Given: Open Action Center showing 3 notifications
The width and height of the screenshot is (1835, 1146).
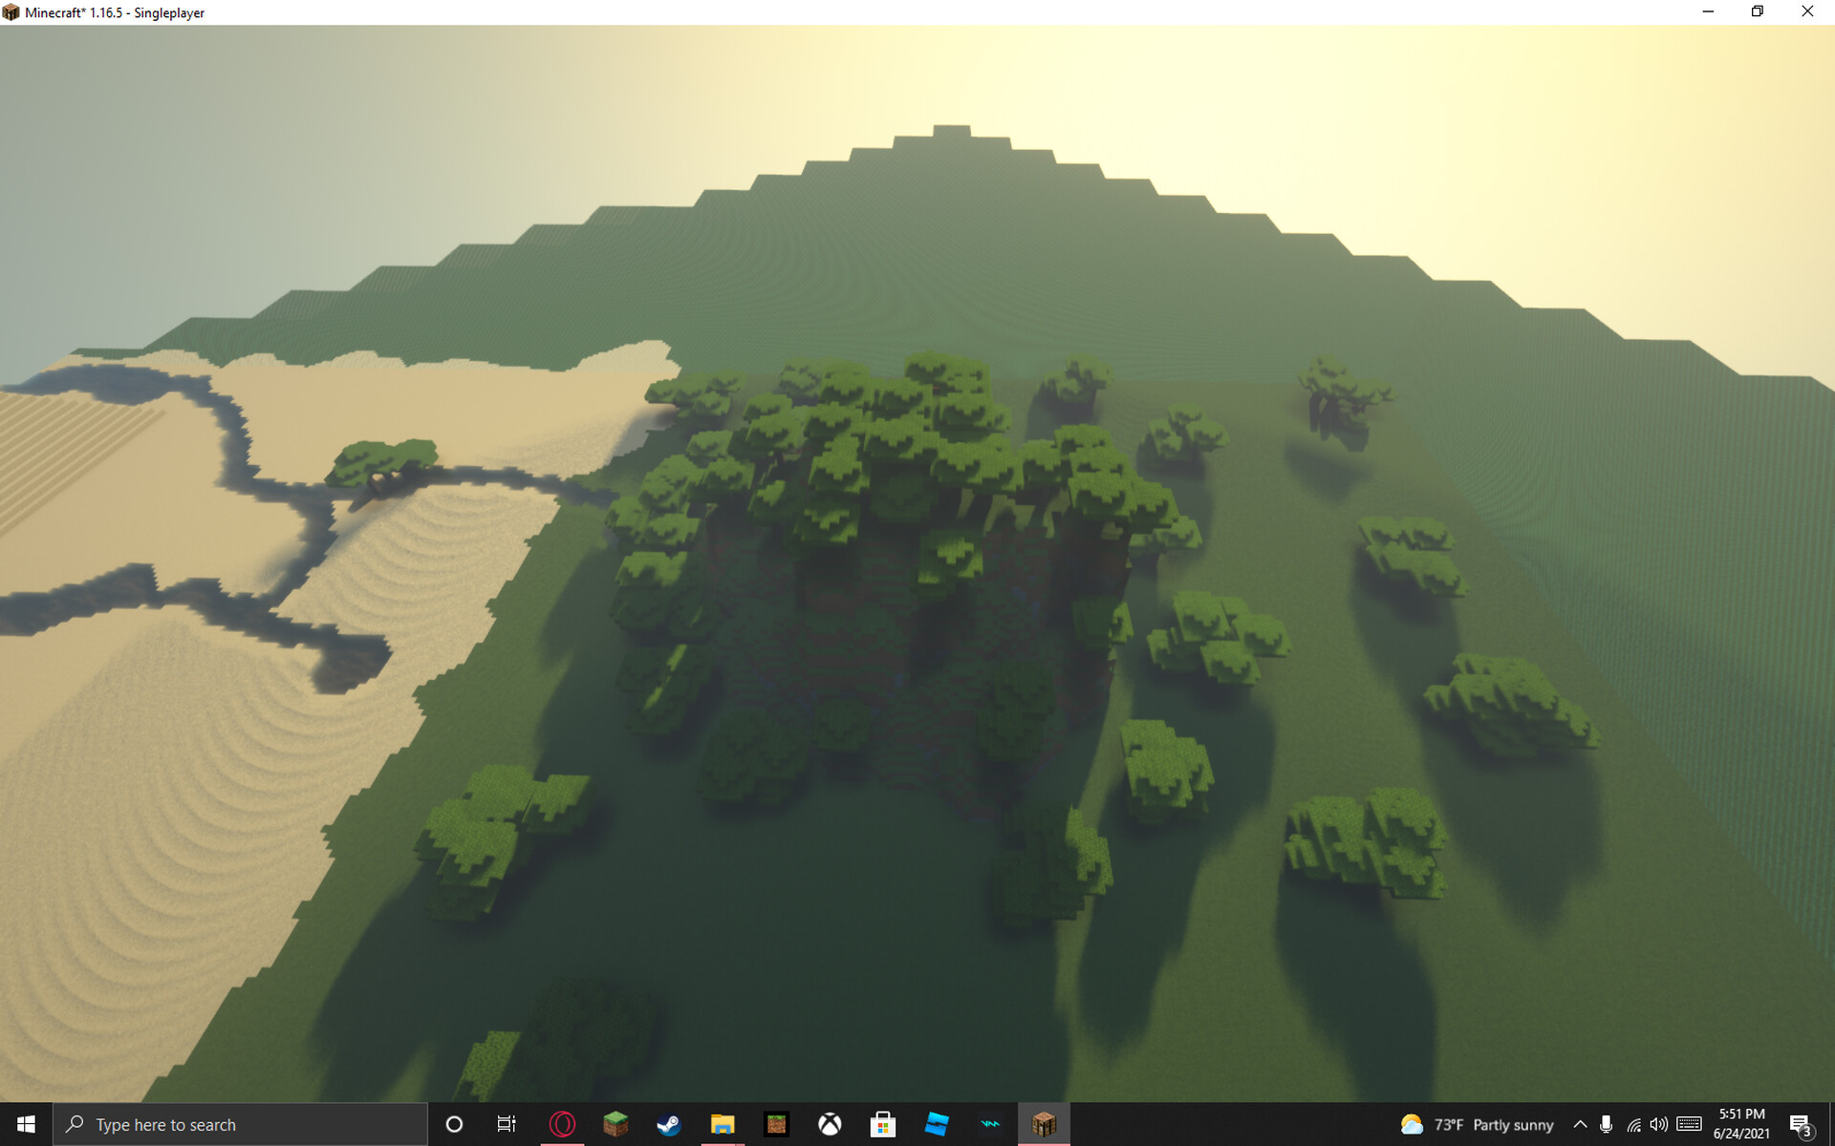Looking at the screenshot, I should (1802, 1124).
